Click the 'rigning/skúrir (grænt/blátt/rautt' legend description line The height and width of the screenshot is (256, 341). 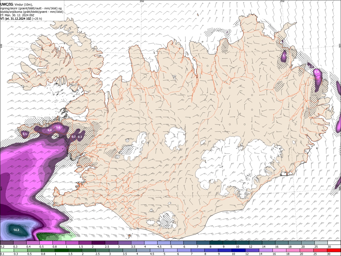31,8
